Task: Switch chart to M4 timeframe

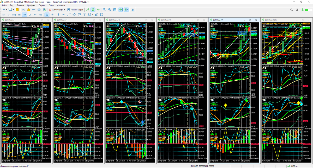Action: [9, 15]
